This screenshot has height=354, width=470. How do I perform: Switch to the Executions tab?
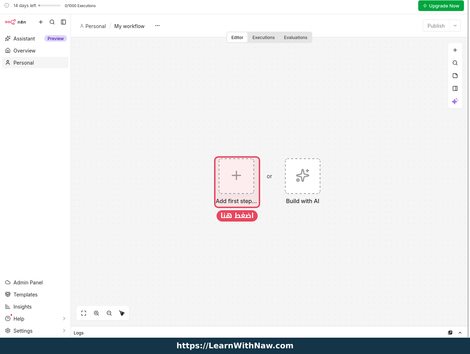(263, 38)
